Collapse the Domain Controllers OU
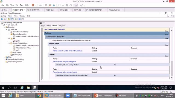This screenshot has width=175, height=98. pyautogui.click(x=9, y=34)
